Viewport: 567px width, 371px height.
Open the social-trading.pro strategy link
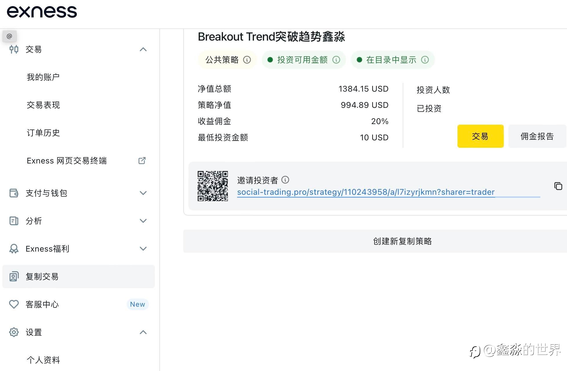tap(366, 192)
